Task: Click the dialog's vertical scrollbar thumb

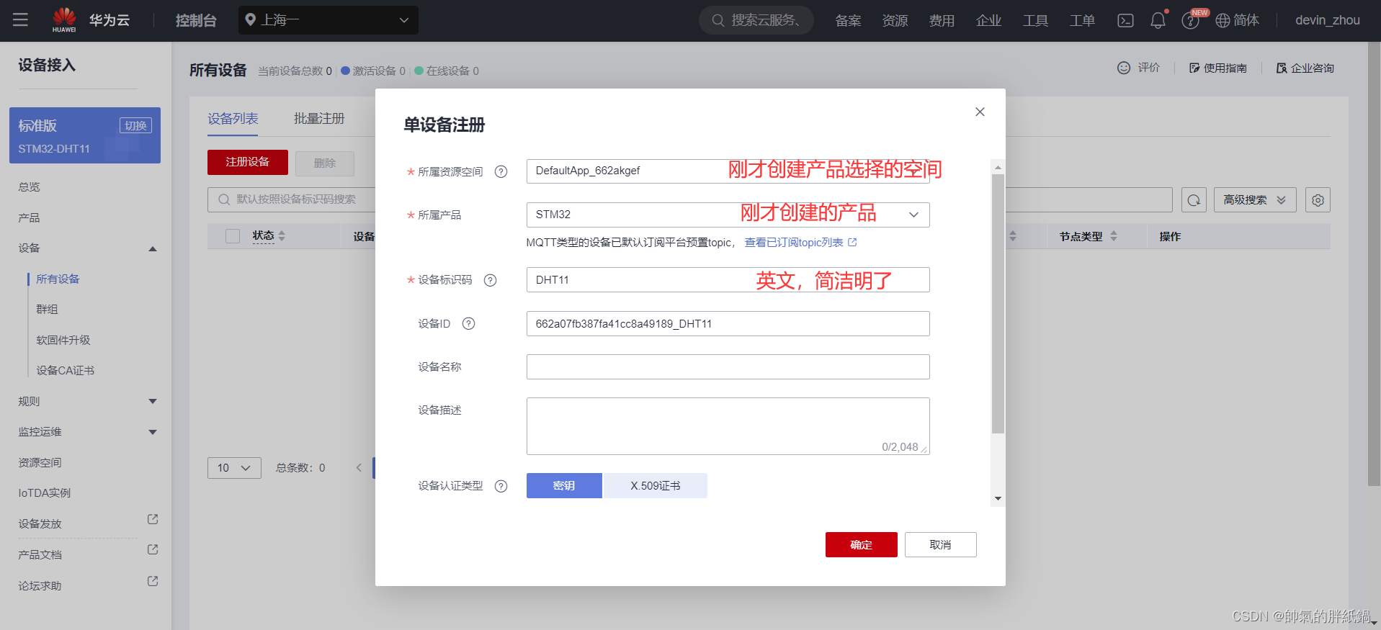Action: [998, 303]
